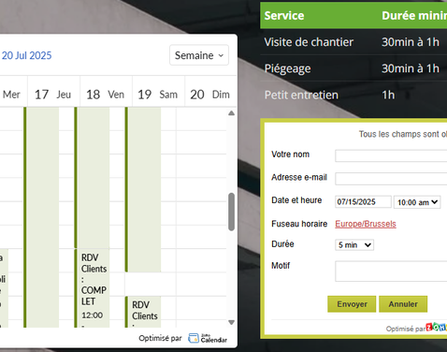Screen dimensions: 447x352
Task: Click the calendar scroll down arrow
Action: (x=231, y=322)
